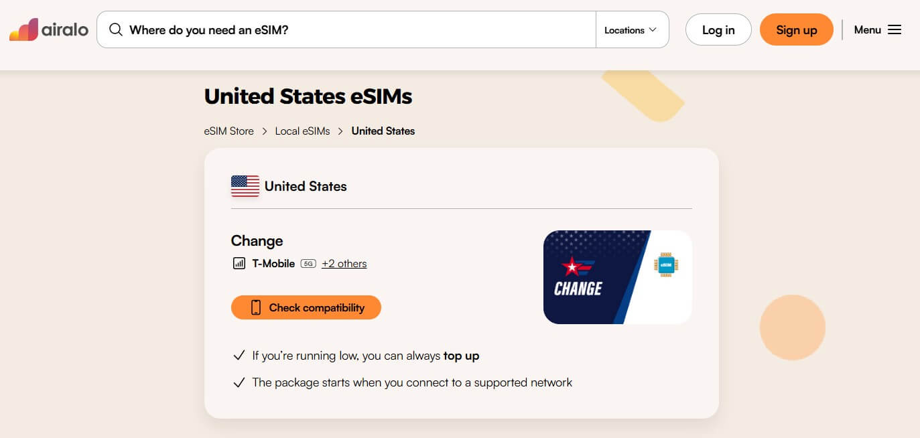Viewport: 920px width, 438px height.
Task: Click the search magnifier icon
Action: (x=116, y=29)
